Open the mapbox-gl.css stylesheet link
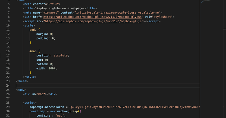The width and height of the screenshot is (226, 118). click(92, 17)
